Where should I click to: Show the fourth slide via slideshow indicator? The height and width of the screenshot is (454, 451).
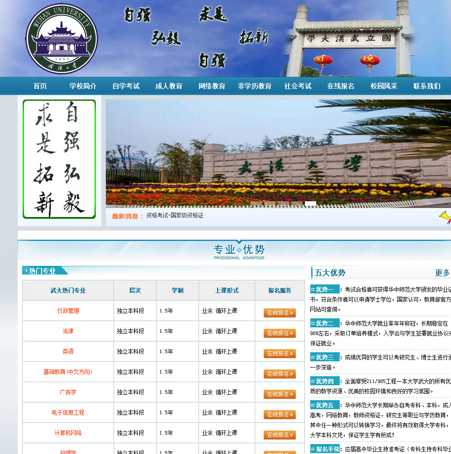coord(297,203)
